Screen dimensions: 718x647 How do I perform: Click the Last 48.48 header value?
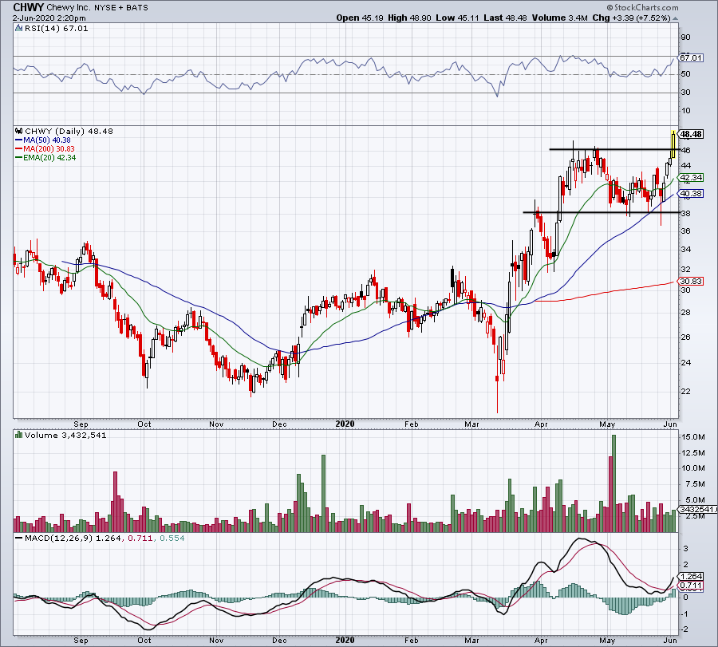[x=505, y=18]
